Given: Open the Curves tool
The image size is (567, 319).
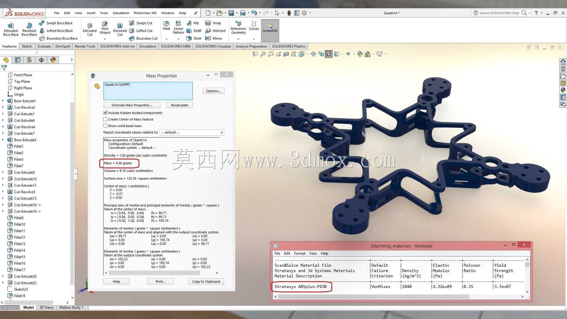Looking at the screenshot, I should pyautogui.click(x=254, y=26).
